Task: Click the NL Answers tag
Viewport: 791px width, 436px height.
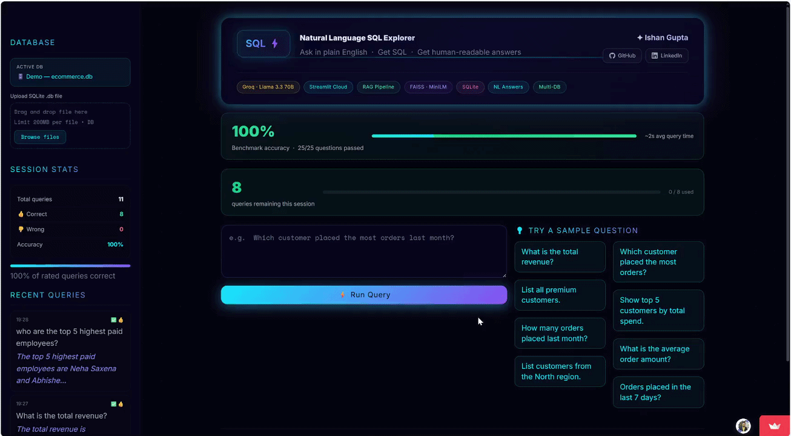Action: pos(508,87)
